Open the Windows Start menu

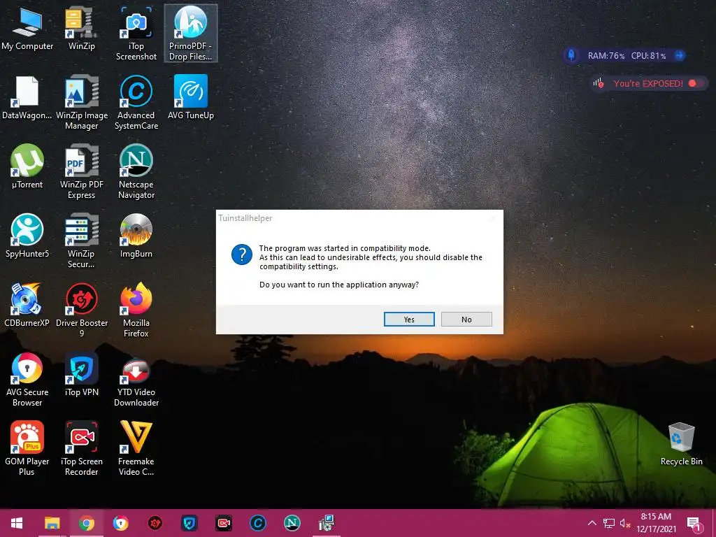[x=17, y=523]
